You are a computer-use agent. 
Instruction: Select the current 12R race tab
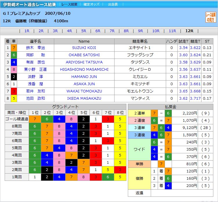[189, 31]
